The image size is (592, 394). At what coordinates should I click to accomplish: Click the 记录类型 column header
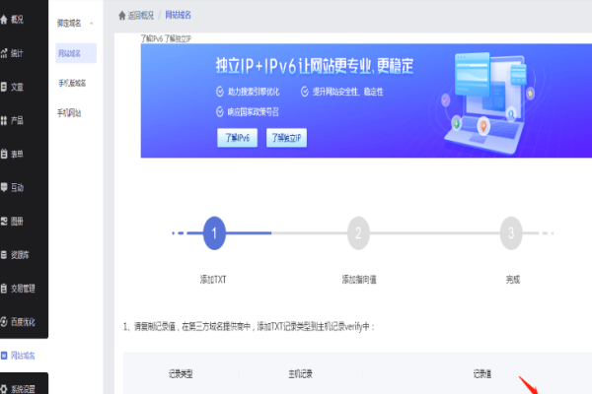[181, 373]
